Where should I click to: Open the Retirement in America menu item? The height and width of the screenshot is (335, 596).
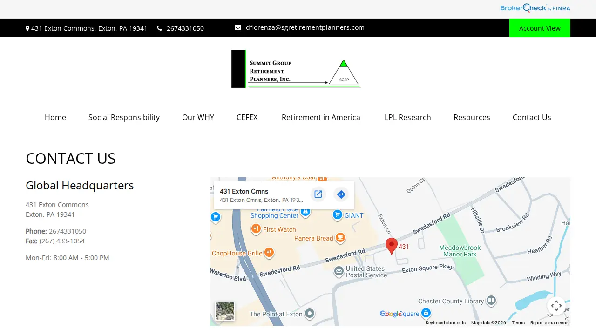pos(321,117)
